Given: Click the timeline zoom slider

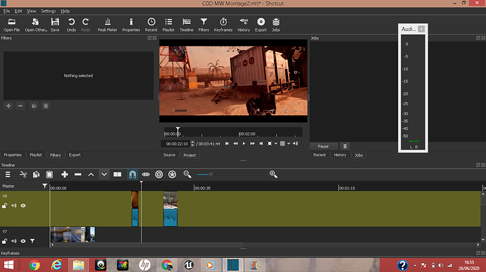Looking at the screenshot, I should [230, 174].
